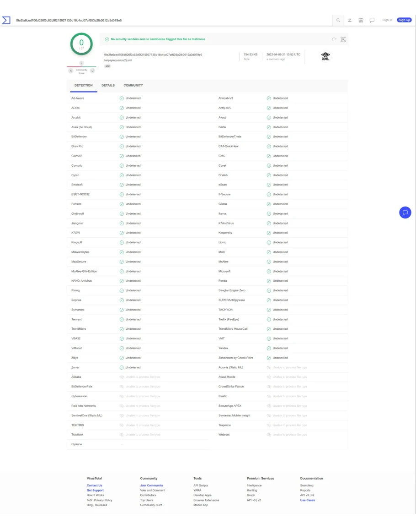Switch to the Details tab
The image size is (416, 529).
pos(108,86)
